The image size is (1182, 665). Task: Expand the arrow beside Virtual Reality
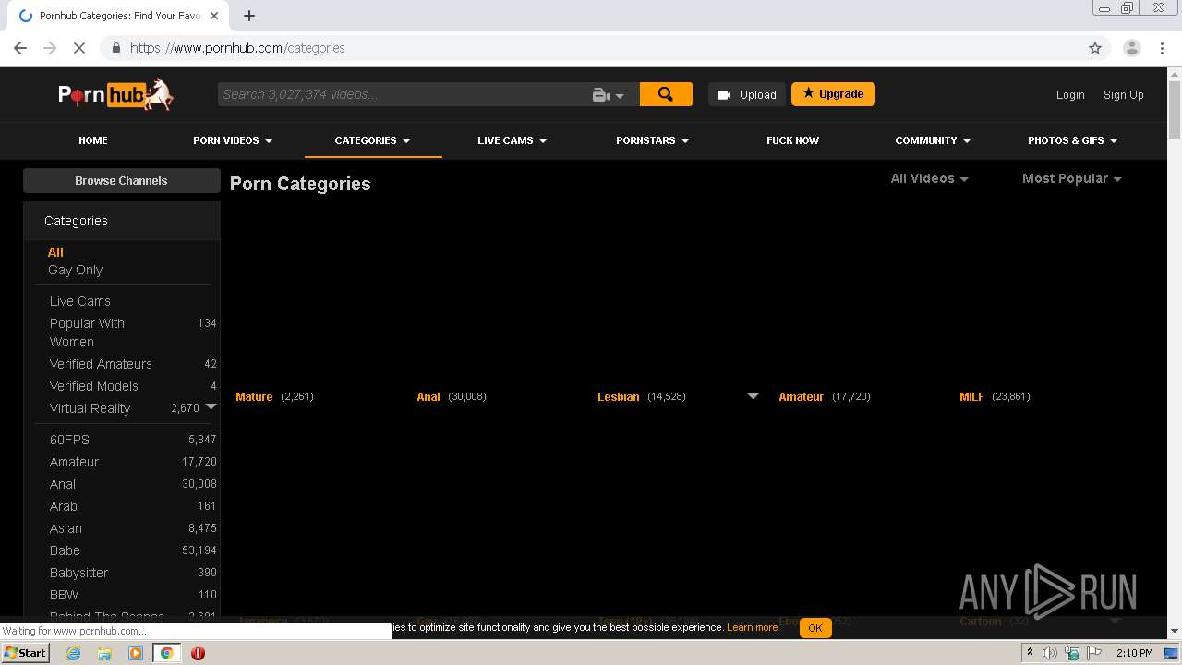point(211,406)
